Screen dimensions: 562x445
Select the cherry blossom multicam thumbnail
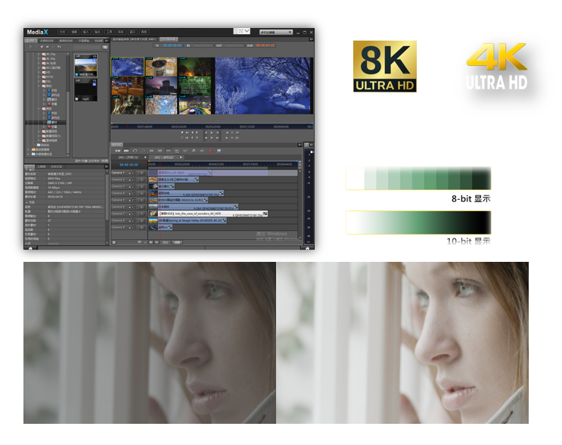pyautogui.click(x=161, y=104)
